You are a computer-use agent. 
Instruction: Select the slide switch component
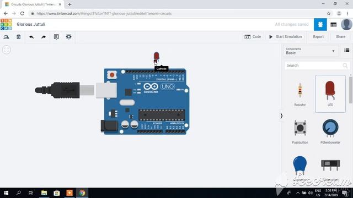pyautogui.click(x=330, y=166)
